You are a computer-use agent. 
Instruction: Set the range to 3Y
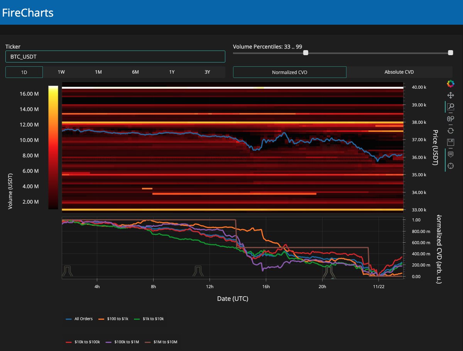coord(207,72)
